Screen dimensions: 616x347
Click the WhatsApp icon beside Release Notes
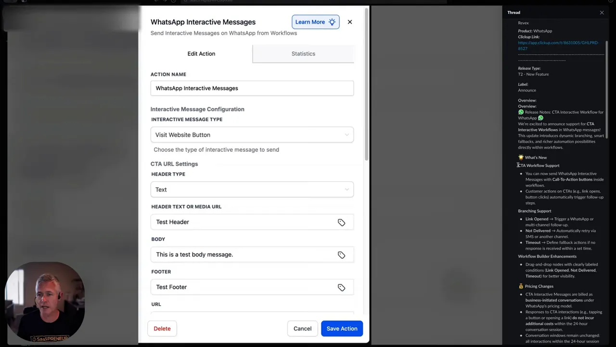click(x=521, y=112)
